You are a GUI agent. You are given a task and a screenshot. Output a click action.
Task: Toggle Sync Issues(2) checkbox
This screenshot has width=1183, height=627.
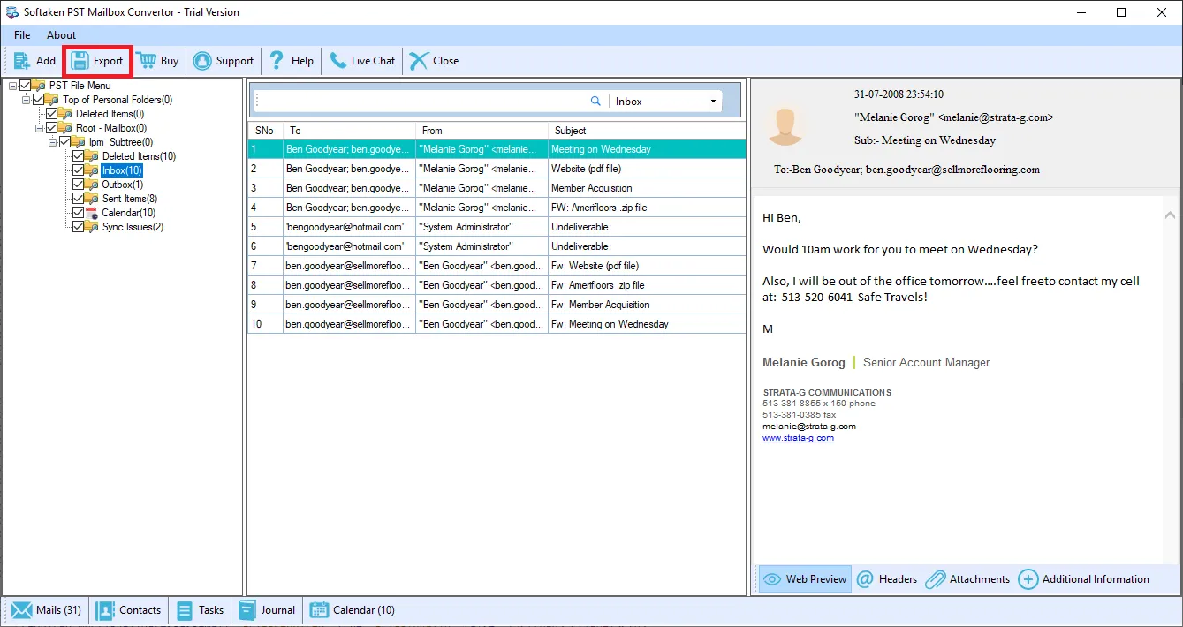click(x=78, y=227)
